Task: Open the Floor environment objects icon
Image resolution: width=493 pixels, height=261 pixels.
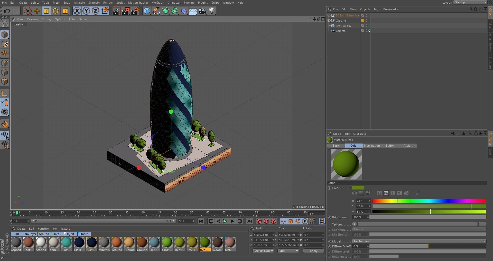Action: pyautogui.click(x=193, y=11)
